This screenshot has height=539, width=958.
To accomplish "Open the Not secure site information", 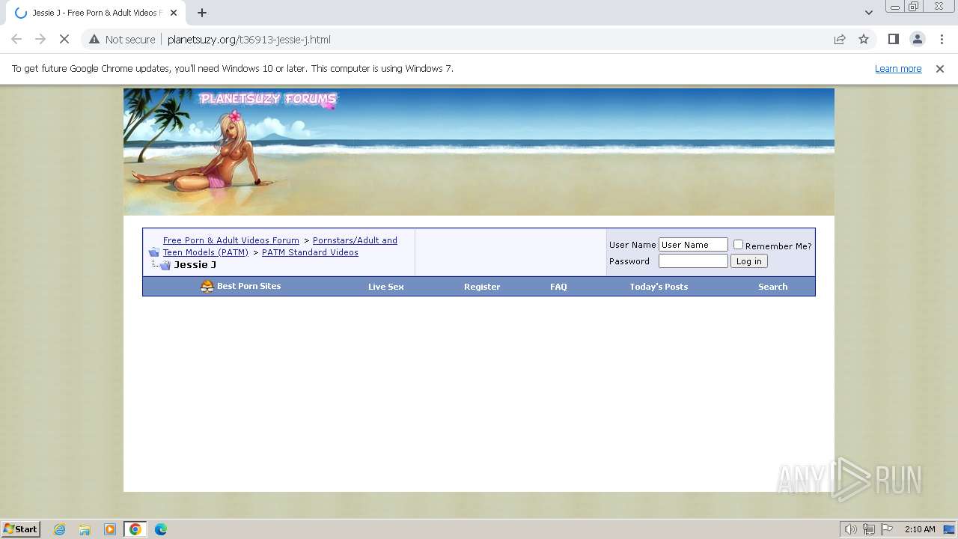I will click(x=122, y=40).
